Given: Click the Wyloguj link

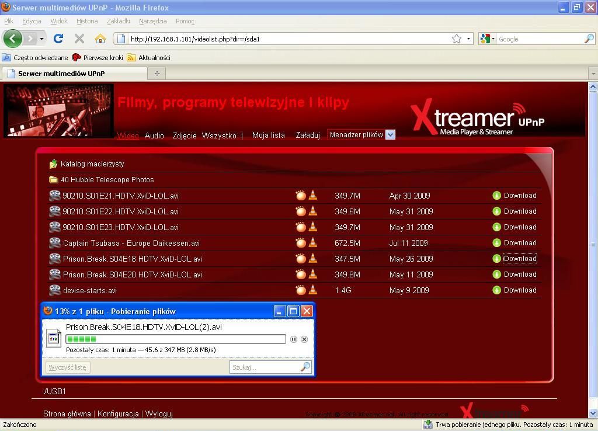Looking at the screenshot, I should tap(159, 413).
